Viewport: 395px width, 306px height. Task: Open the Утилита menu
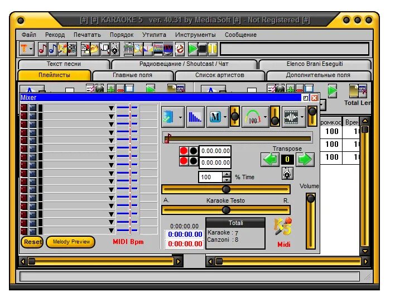[x=154, y=35]
